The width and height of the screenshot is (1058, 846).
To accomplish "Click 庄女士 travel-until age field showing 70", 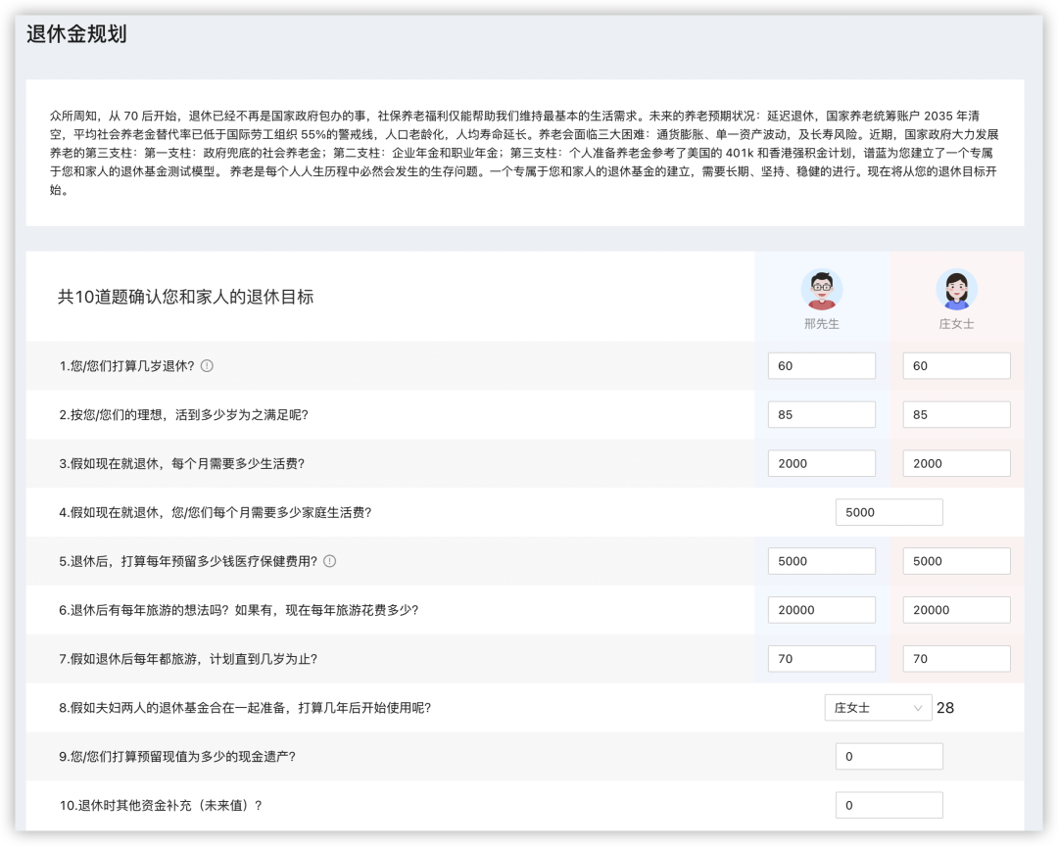I will [956, 659].
